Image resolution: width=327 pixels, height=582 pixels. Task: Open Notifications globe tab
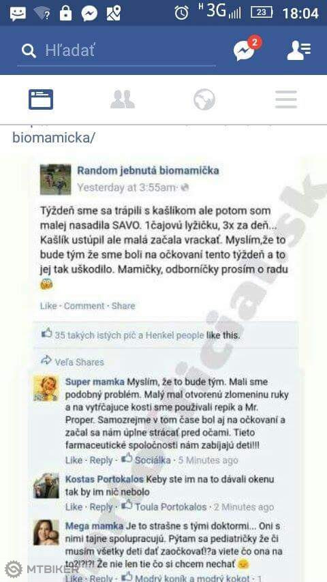tap(204, 99)
